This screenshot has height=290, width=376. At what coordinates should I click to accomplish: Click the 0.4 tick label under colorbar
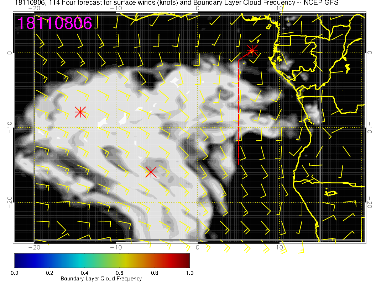pos(84,273)
